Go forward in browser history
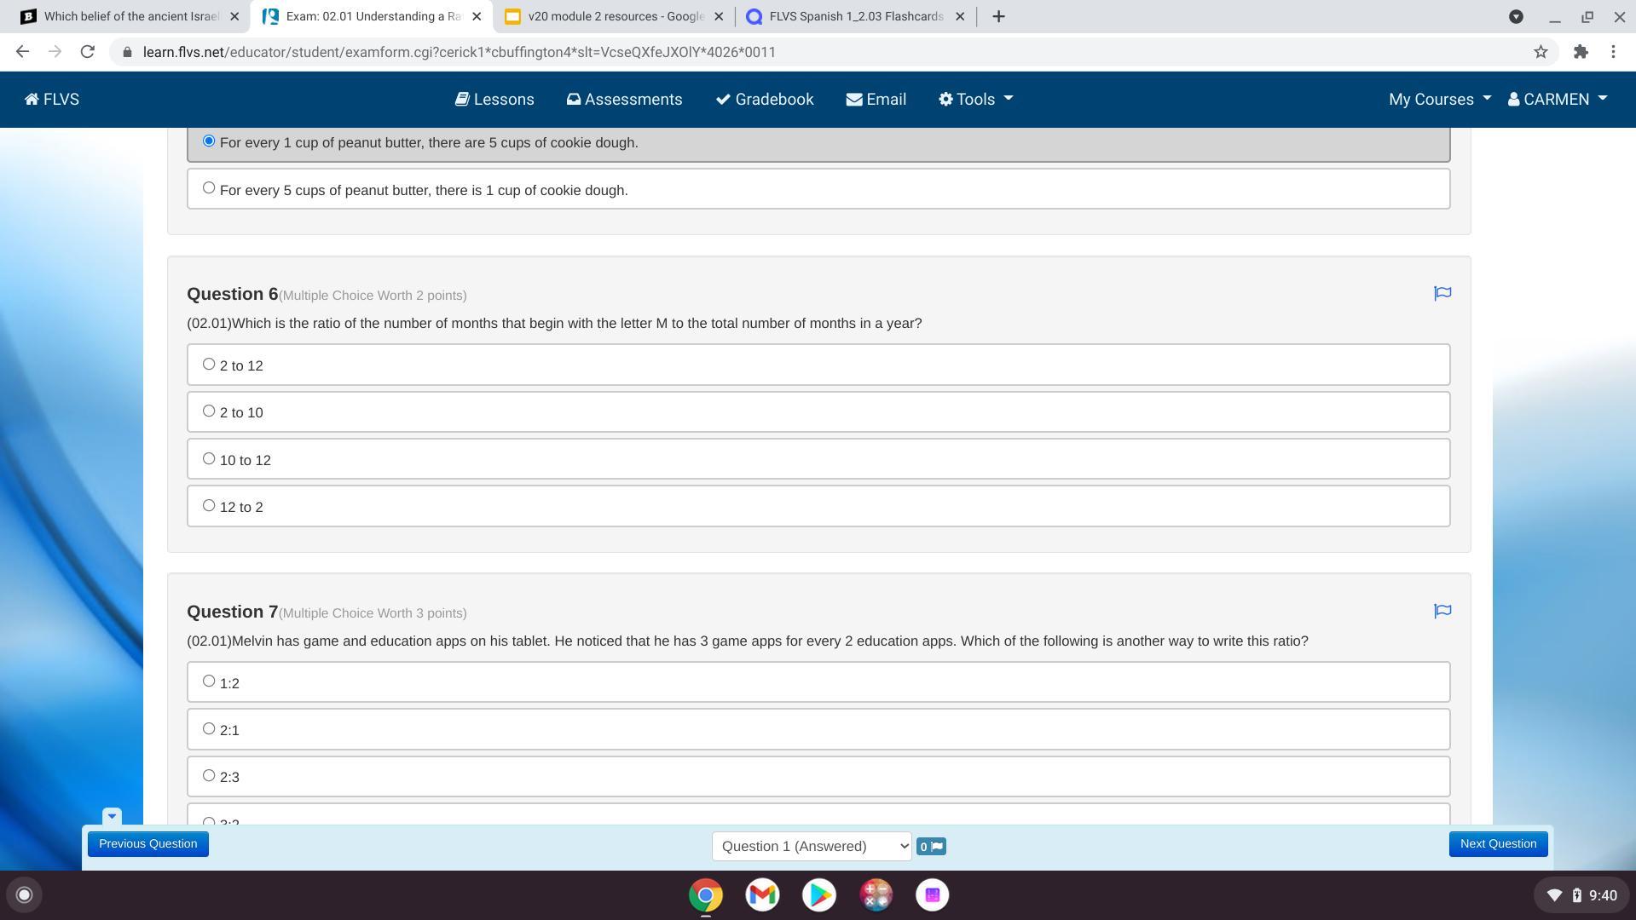The height and width of the screenshot is (920, 1636). [55, 52]
